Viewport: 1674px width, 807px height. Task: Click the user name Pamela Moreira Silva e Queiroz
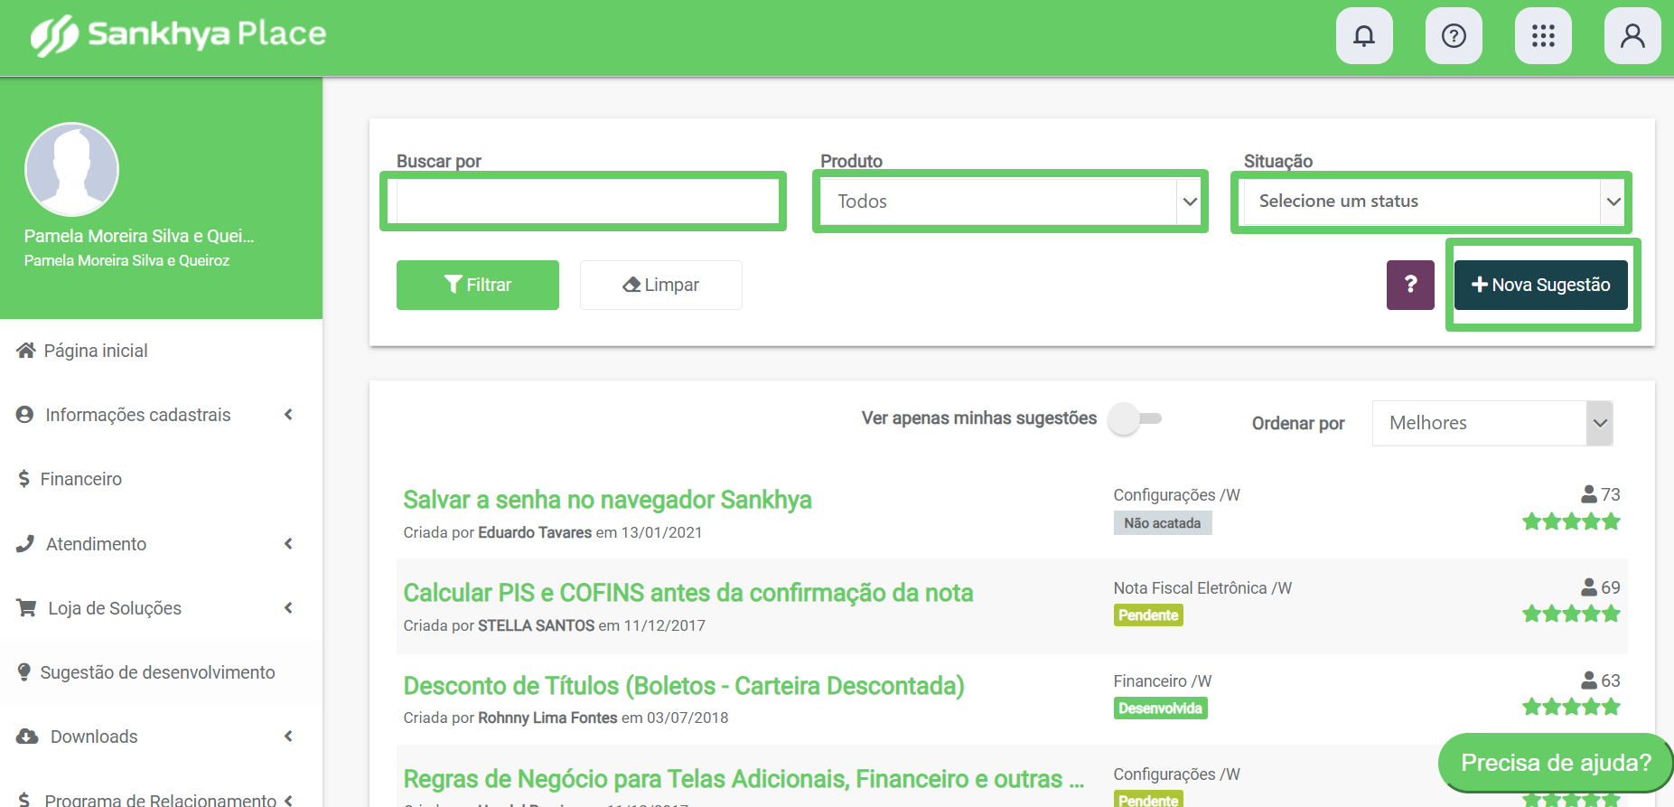point(127,260)
